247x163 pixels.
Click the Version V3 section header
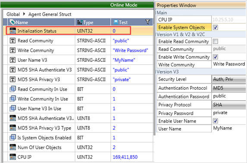coord(168,72)
